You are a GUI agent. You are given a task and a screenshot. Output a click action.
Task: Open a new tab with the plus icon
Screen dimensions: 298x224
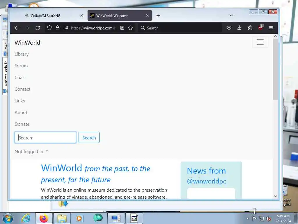(x=158, y=16)
